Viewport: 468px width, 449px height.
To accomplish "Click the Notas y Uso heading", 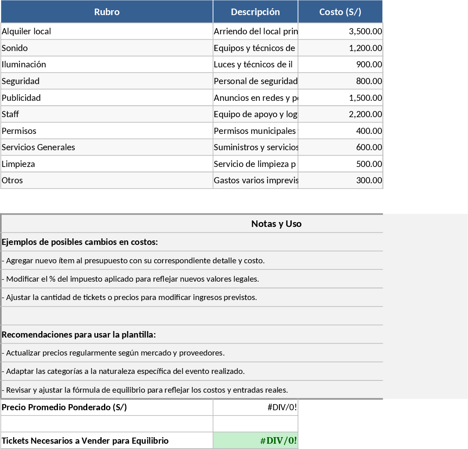I will 276,224.
